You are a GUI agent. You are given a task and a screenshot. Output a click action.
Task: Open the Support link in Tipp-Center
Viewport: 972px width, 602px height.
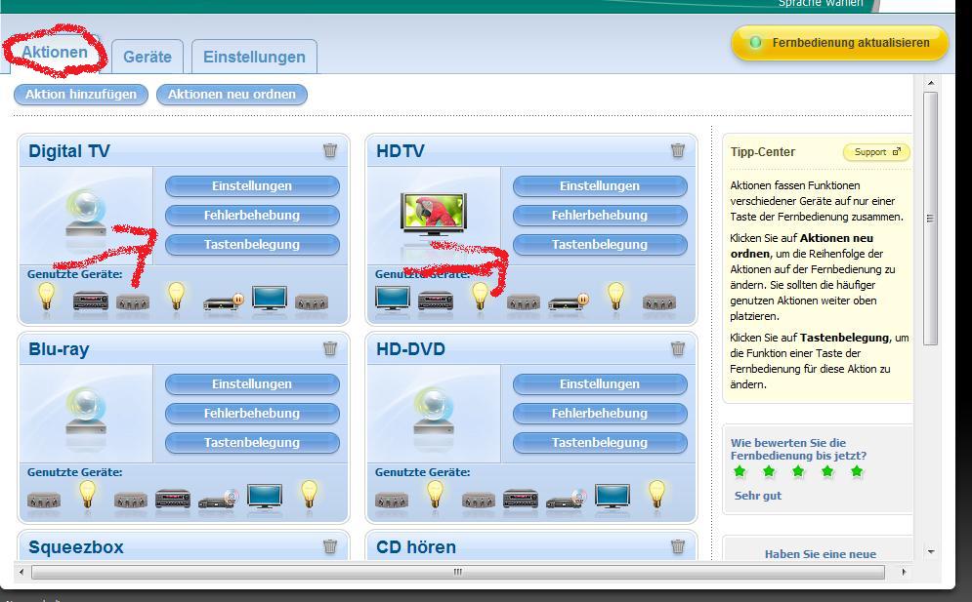coord(875,152)
